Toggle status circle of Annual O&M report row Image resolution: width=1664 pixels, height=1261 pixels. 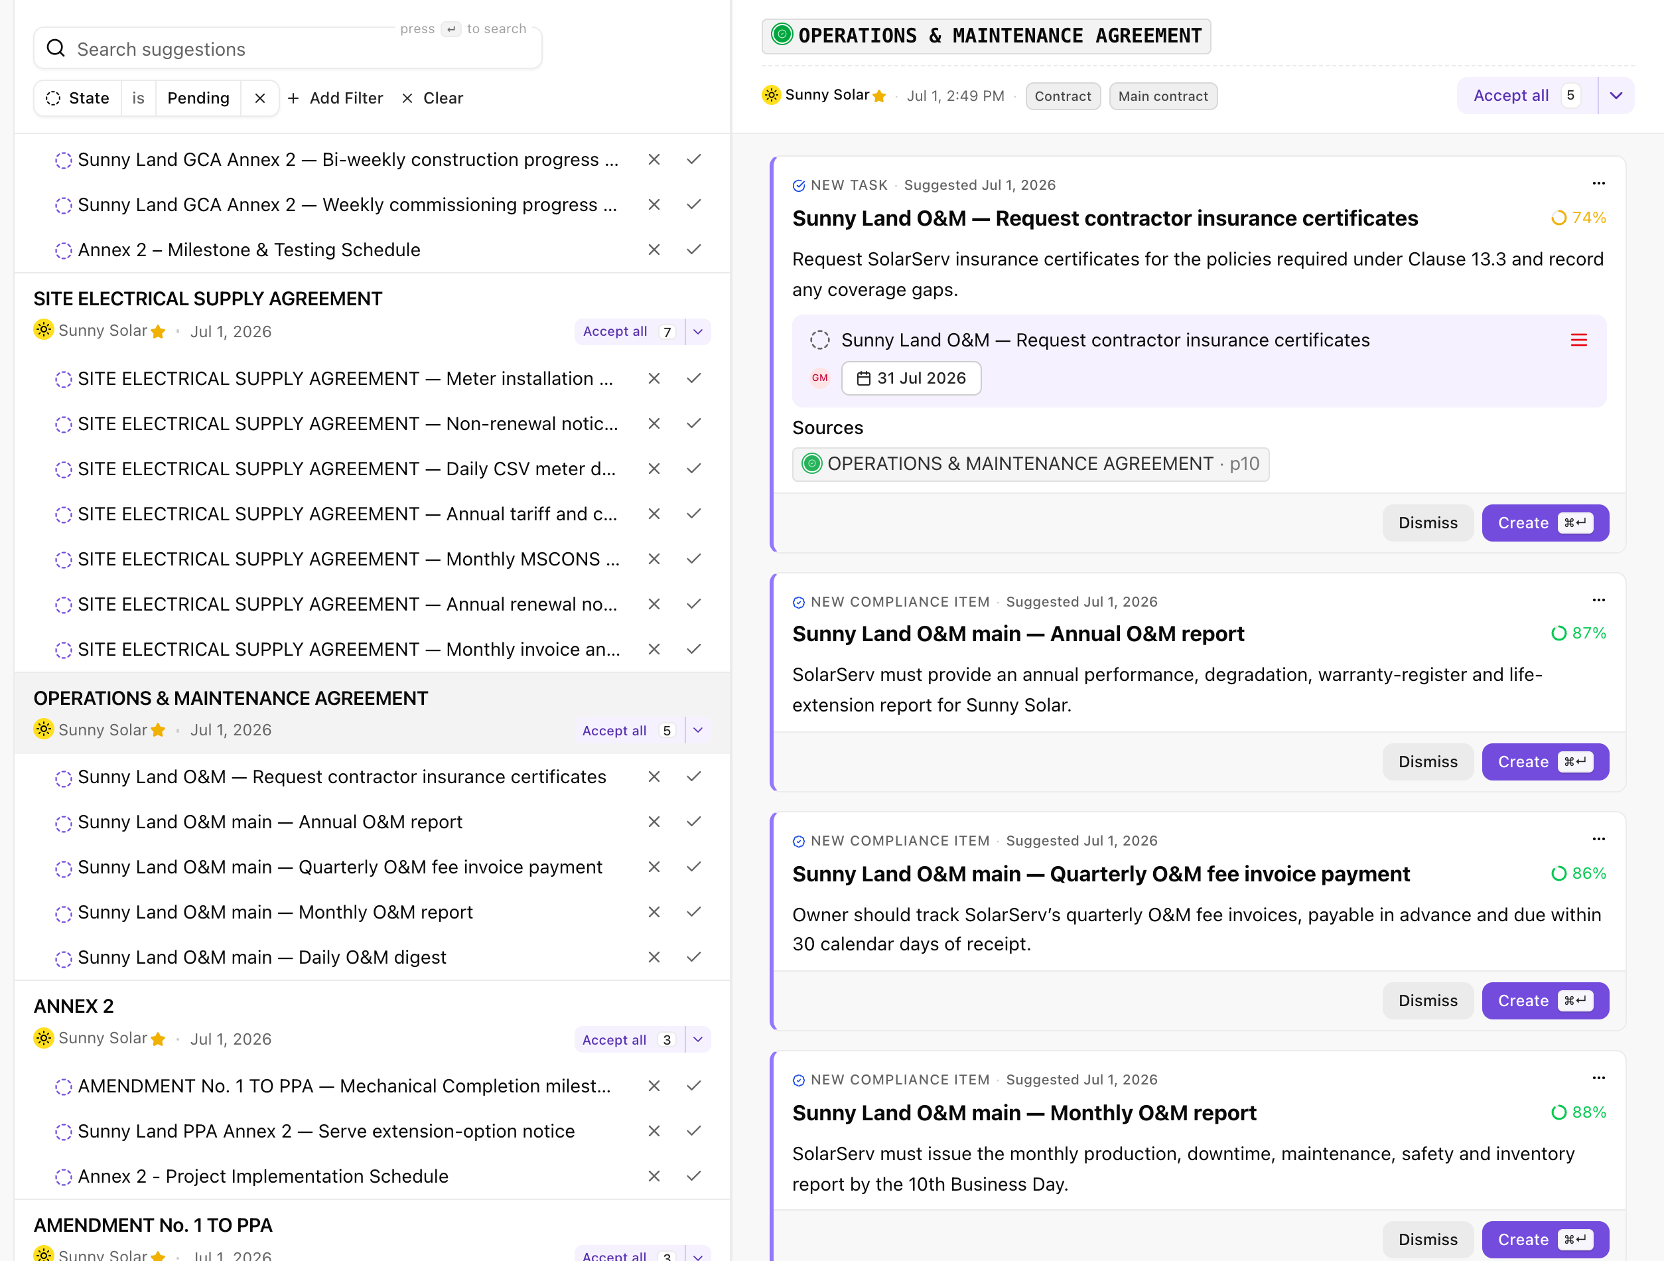point(64,823)
